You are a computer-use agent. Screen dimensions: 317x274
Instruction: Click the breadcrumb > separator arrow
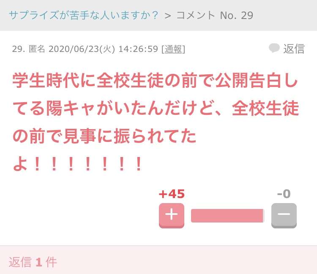[x=168, y=16]
